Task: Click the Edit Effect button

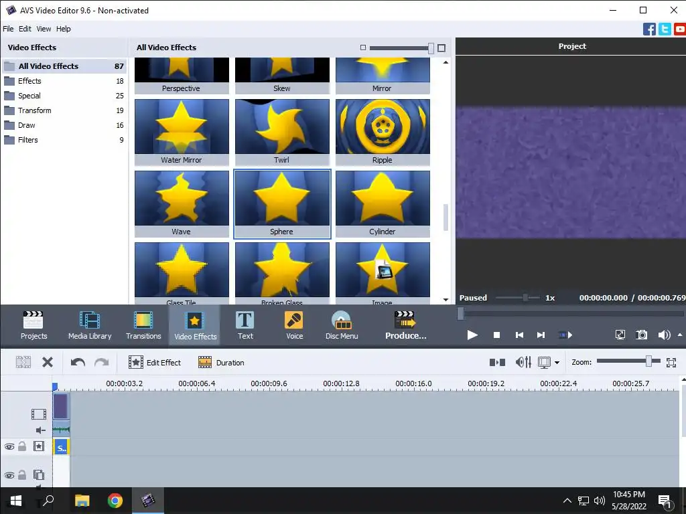Action: (x=155, y=362)
